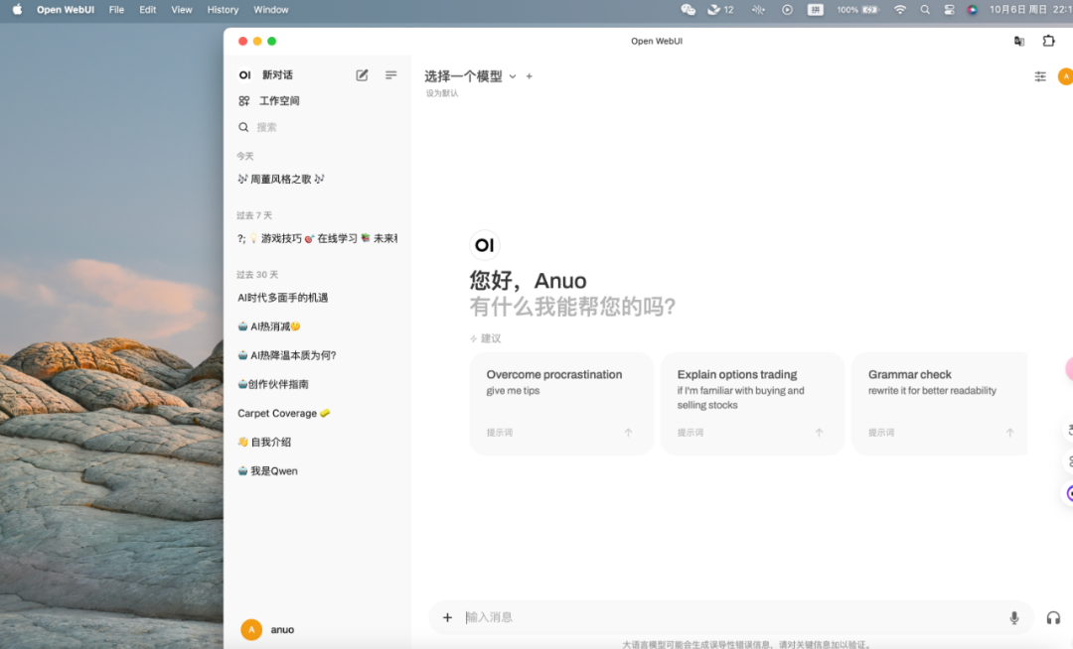Focus the 输入消息 message input field
The image size is (1073, 649).
click(732, 617)
